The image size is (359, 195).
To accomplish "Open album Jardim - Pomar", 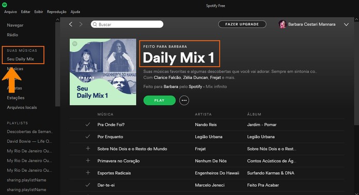I will [262, 125].
